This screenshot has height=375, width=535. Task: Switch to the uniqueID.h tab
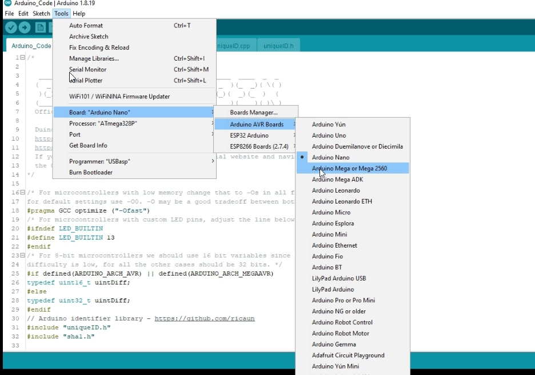(278, 45)
